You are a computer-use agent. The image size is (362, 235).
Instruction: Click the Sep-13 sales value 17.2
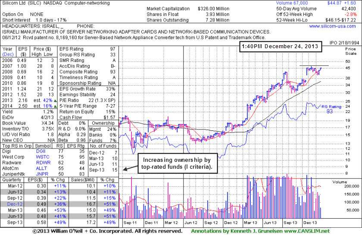point(91,223)
